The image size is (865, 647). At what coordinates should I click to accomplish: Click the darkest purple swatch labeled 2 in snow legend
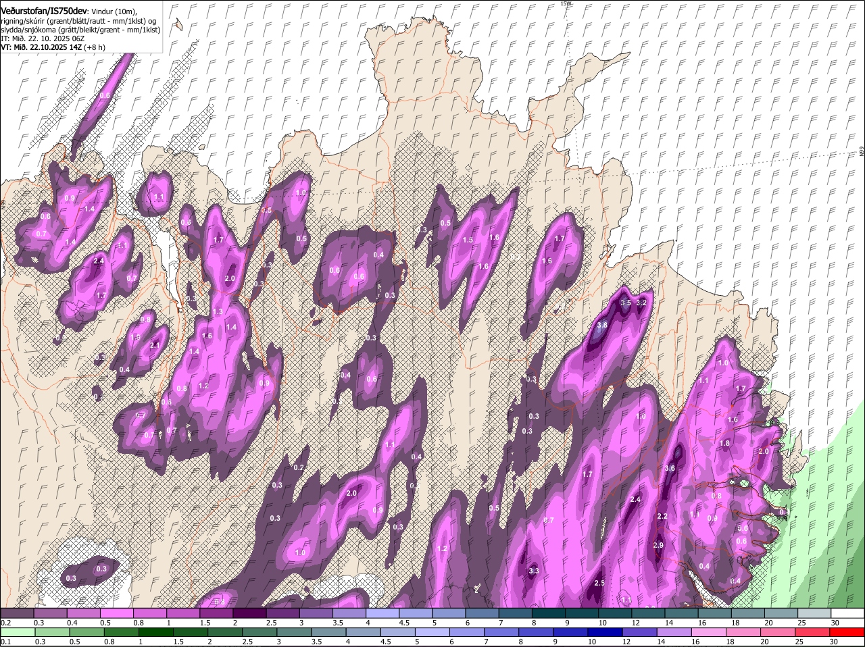(x=249, y=613)
